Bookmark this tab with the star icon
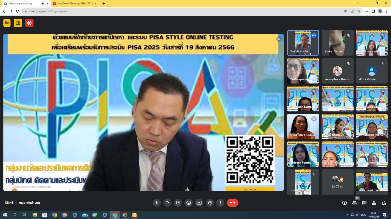The width and height of the screenshot is (391, 219). tap(359, 11)
